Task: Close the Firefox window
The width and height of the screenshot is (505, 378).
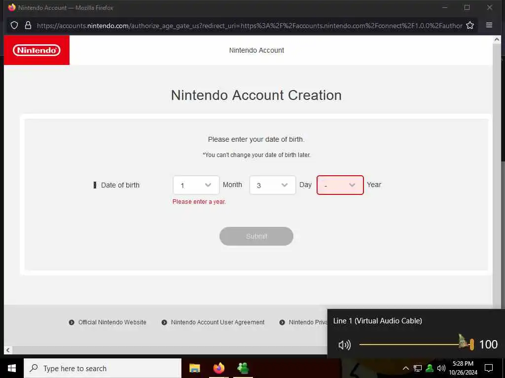Action: [x=490, y=7]
